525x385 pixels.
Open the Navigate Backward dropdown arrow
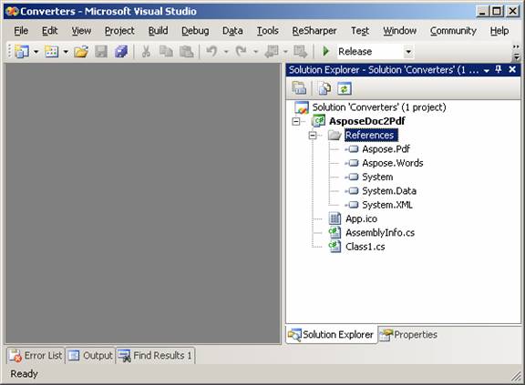pyautogui.click(x=285, y=52)
